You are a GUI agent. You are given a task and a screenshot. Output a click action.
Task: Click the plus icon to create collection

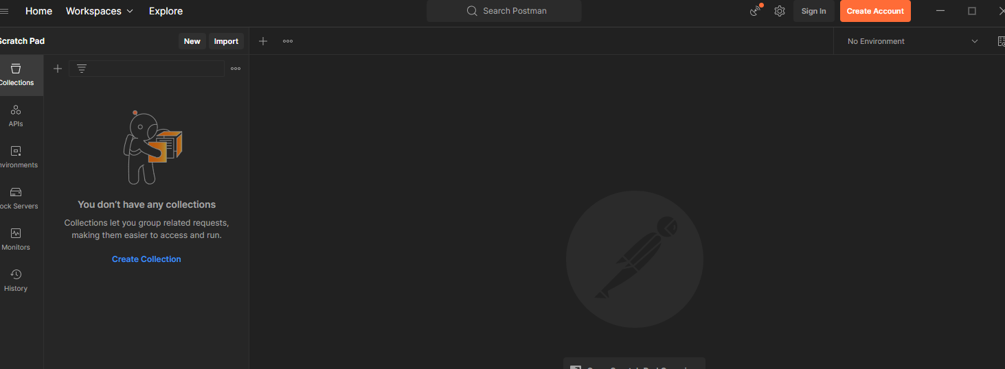[58, 69]
